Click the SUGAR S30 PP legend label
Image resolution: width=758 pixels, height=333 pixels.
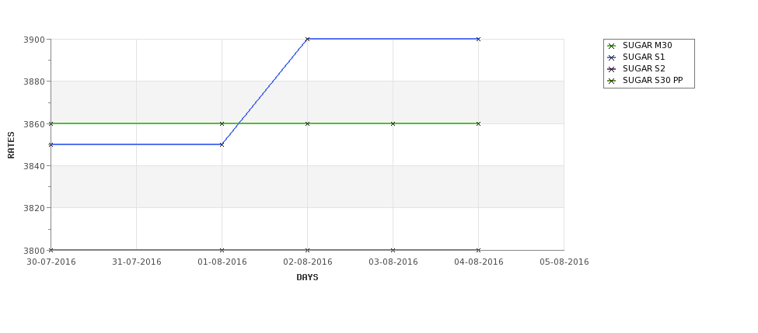click(652, 80)
